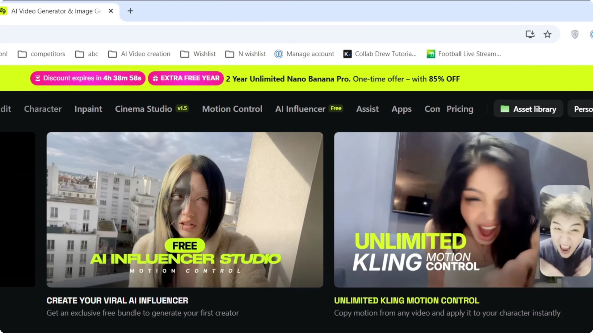593x333 pixels.
Task: Click the Football Live Stream bookmark icon
Action: (431, 54)
